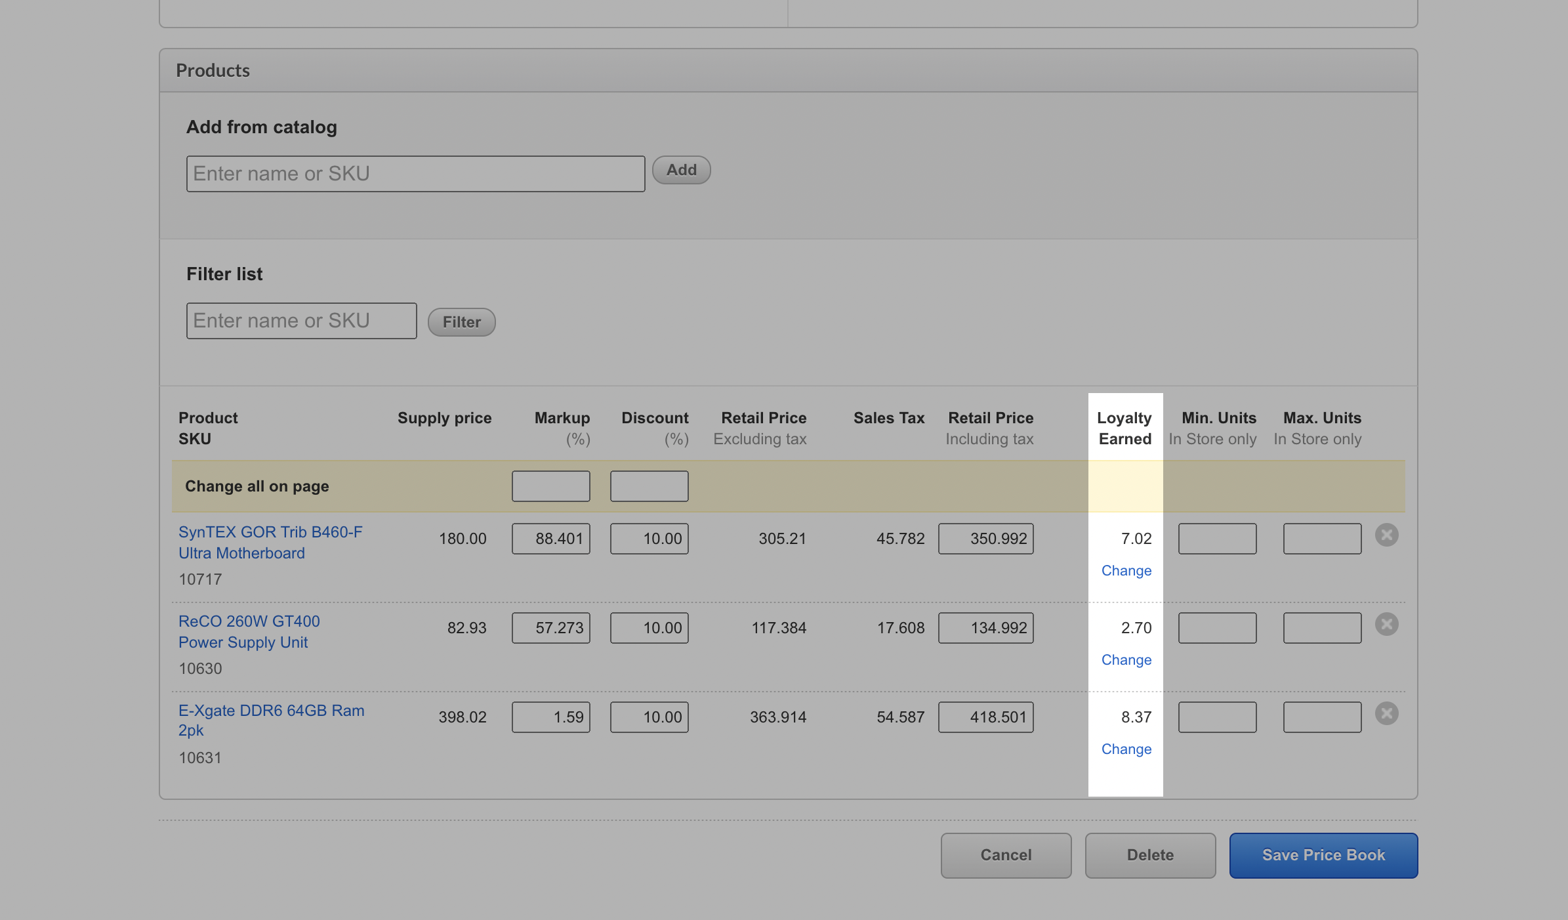Focus Filter list name or SKU field
Viewport: 1568px width, 920px height.
[x=301, y=321]
